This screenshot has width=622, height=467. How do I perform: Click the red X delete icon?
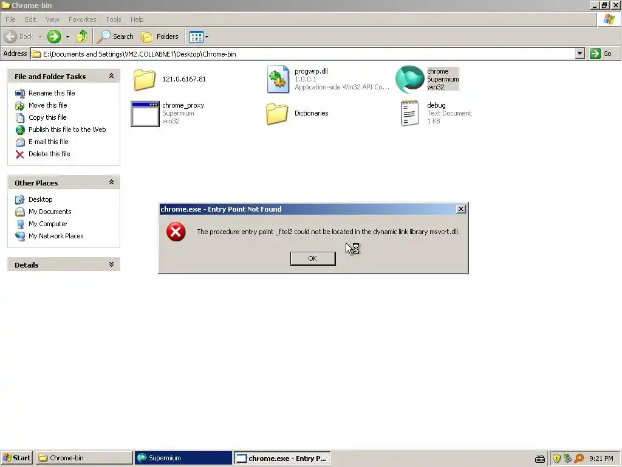tap(20, 154)
